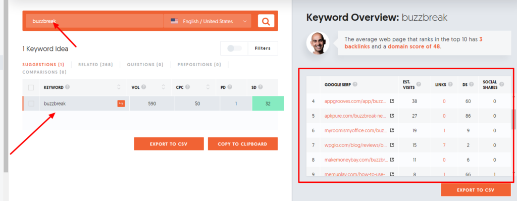This screenshot has width=517, height=201.
Task: Click external-link icon for wpgio.com row
Action: coord(392,145)
